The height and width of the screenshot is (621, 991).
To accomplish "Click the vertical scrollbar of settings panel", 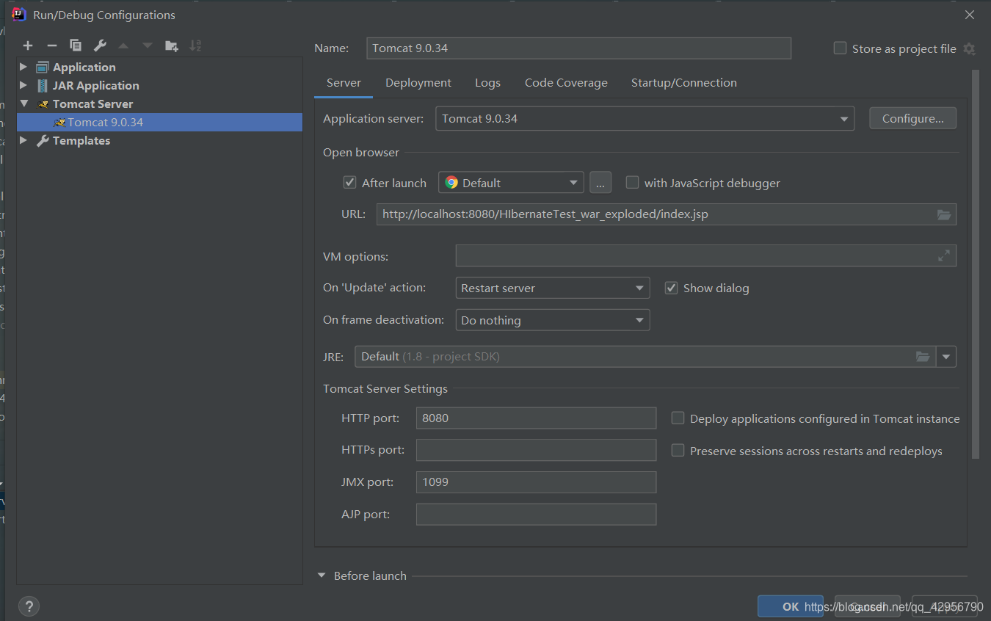I will tap(976, 264).
